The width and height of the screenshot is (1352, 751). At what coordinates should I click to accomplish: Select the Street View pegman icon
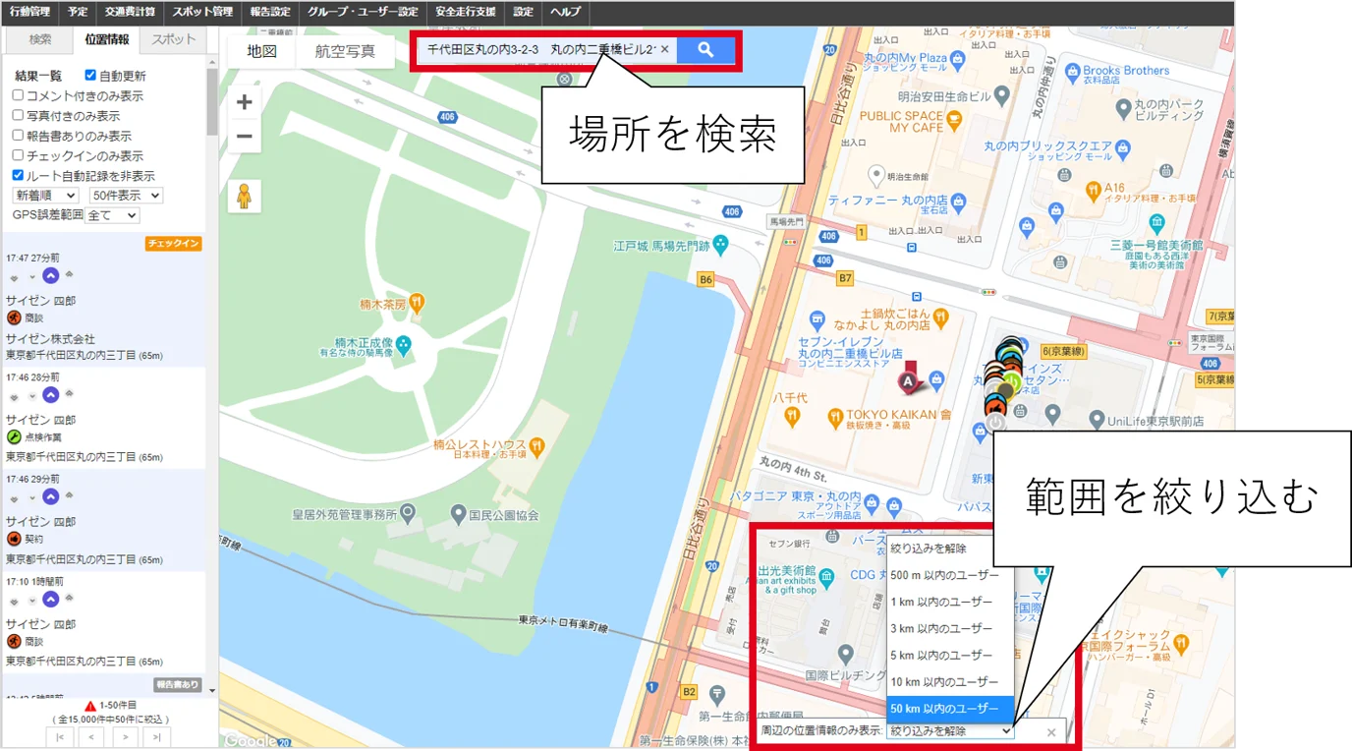245,196
